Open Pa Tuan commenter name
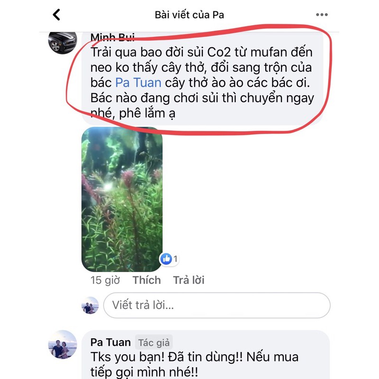Viewport: 379px width, 379px height. coord(110,342)
